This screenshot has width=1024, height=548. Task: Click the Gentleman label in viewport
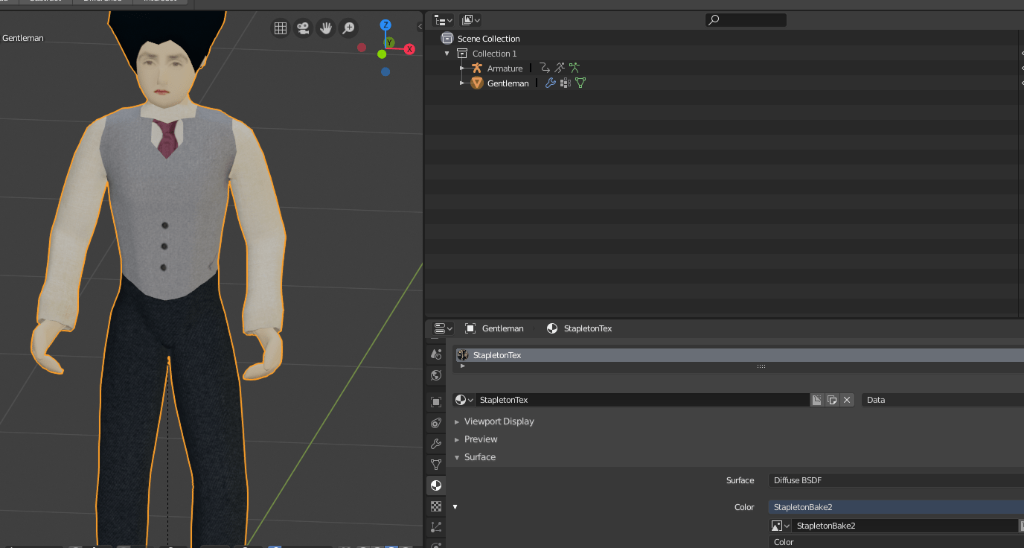(23, 38)
